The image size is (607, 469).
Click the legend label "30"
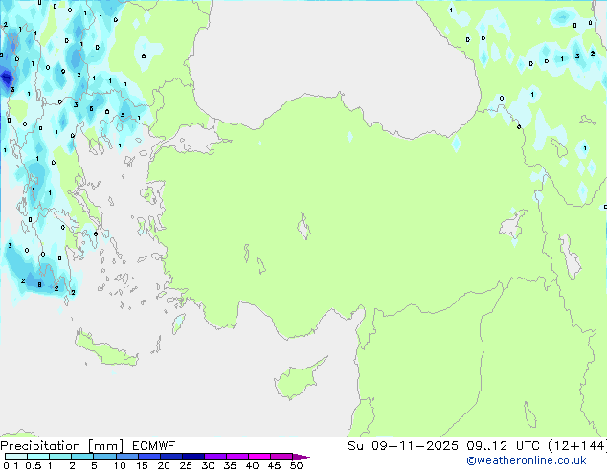coord(208,465)
